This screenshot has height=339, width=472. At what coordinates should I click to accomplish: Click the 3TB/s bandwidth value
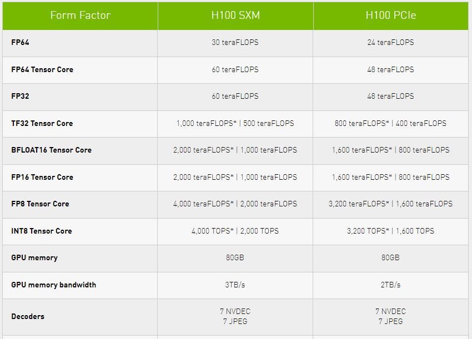(235, 285)
